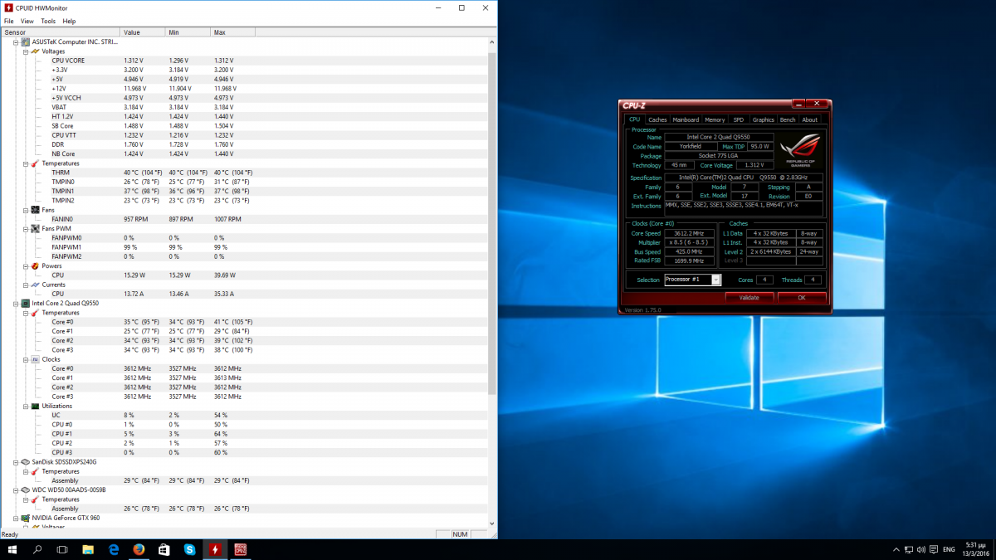This screenshot has width=996, height=560.
Task: Switch to CPU-Z via its taskbar icon
Action: tap(241, 549)
